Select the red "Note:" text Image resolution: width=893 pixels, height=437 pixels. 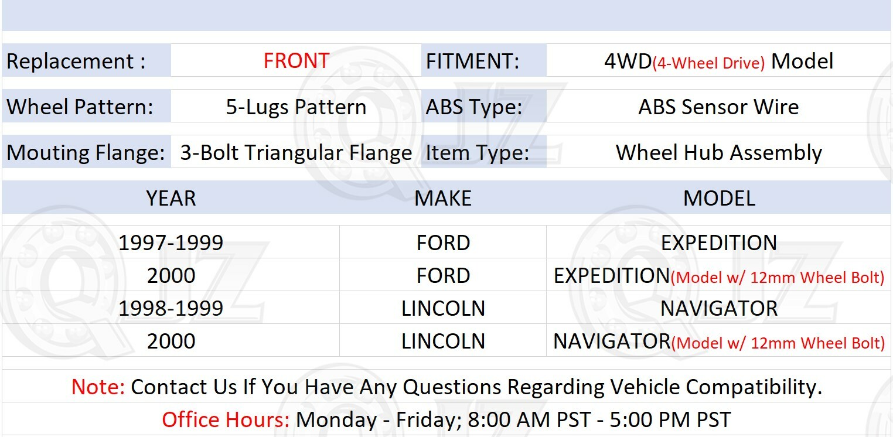coord(98,387)
